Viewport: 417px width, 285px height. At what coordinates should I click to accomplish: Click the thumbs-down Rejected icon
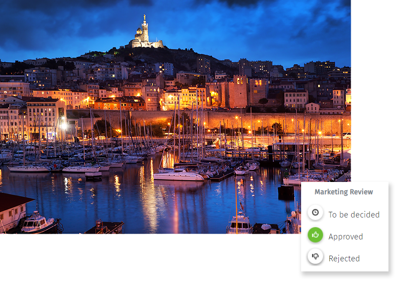click(315, 256)
